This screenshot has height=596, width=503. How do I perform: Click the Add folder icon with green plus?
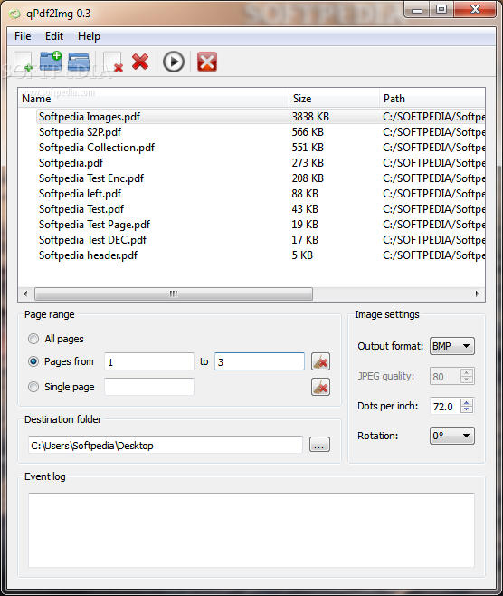coord(51,62)
